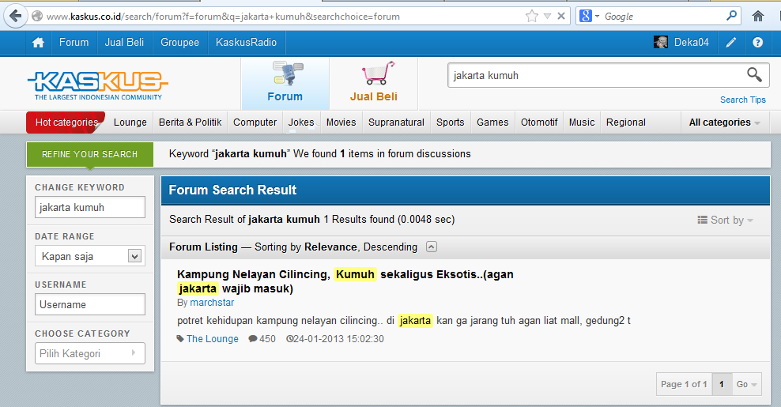This screenshot has width=781, height=407.
Task: Submit search with the magnifier icon
Action: click(x=754, y=75)
